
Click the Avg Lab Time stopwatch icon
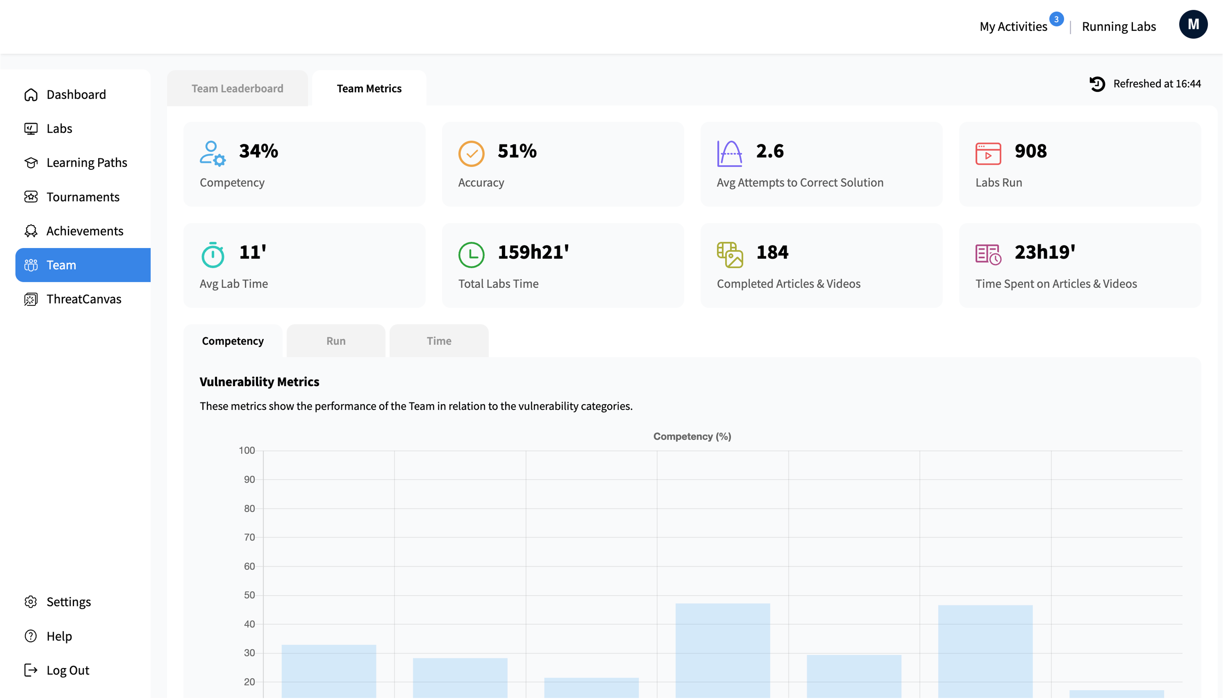pos(213,254)
